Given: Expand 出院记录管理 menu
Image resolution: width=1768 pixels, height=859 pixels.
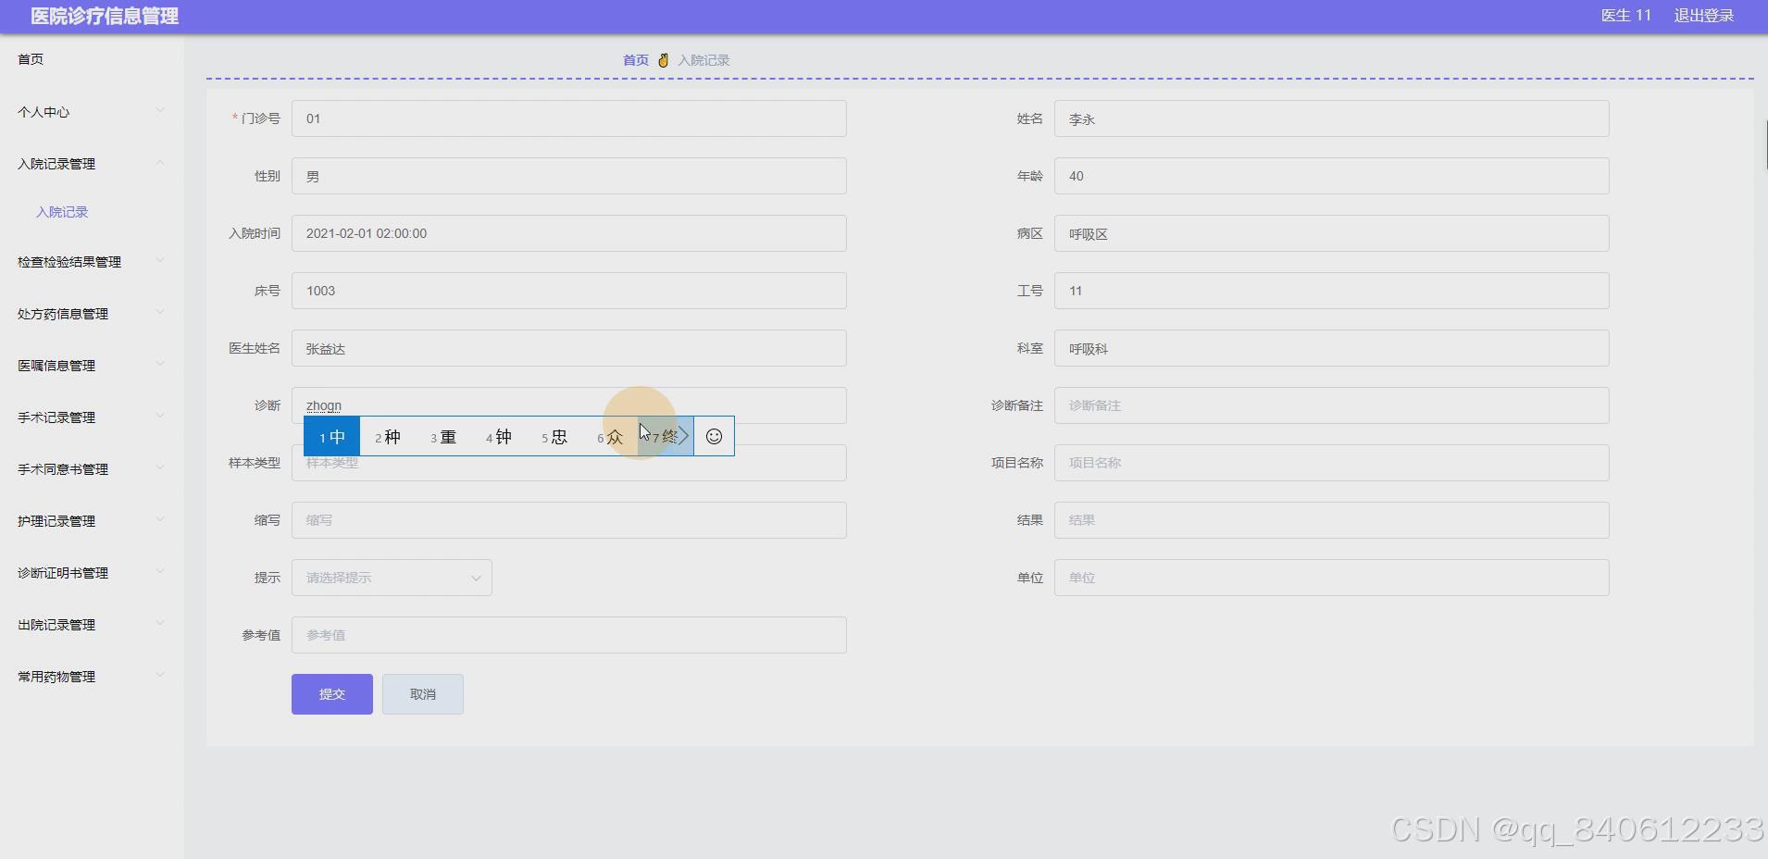Looking at the screenshot, I should click(x=92, y=625).
